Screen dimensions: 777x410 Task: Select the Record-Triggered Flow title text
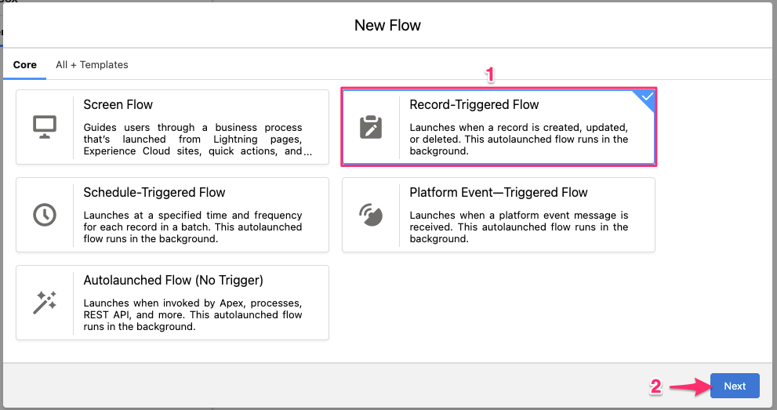474,104
